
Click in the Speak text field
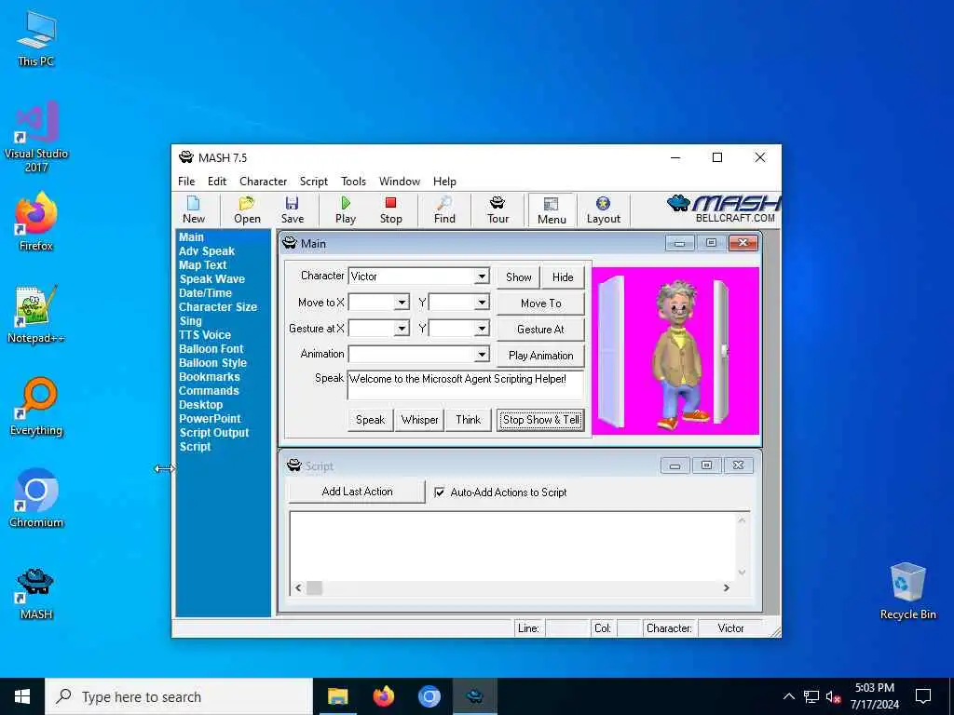tap(466, 384)
